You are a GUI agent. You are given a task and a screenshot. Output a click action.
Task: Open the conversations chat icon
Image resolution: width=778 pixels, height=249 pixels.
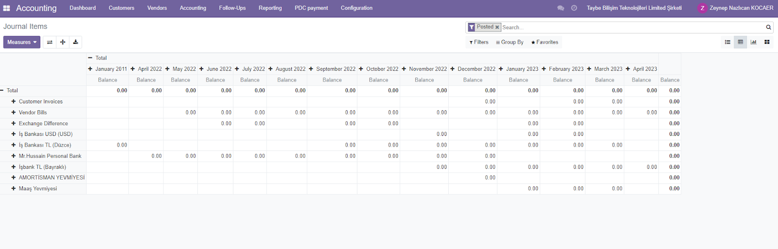tap(561, 8)
